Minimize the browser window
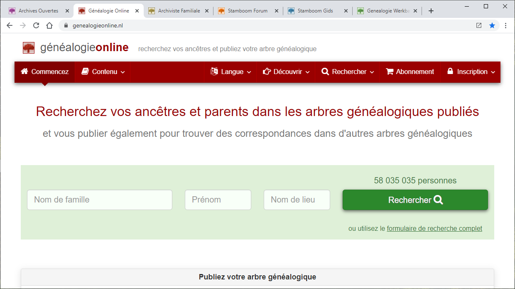The width and height of the screenshot is (515, 289). tap(466, 6)
